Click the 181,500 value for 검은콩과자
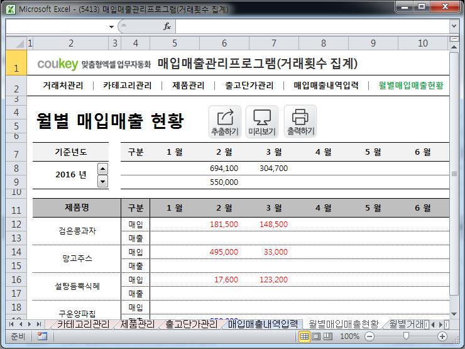Screen dimensions: 465x349 coord(224,224)
